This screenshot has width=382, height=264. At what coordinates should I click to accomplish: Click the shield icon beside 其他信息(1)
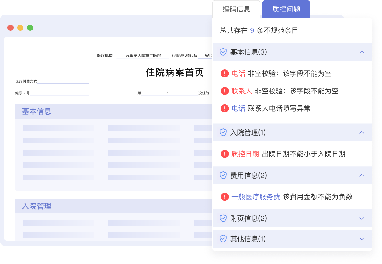pos(223,239)
